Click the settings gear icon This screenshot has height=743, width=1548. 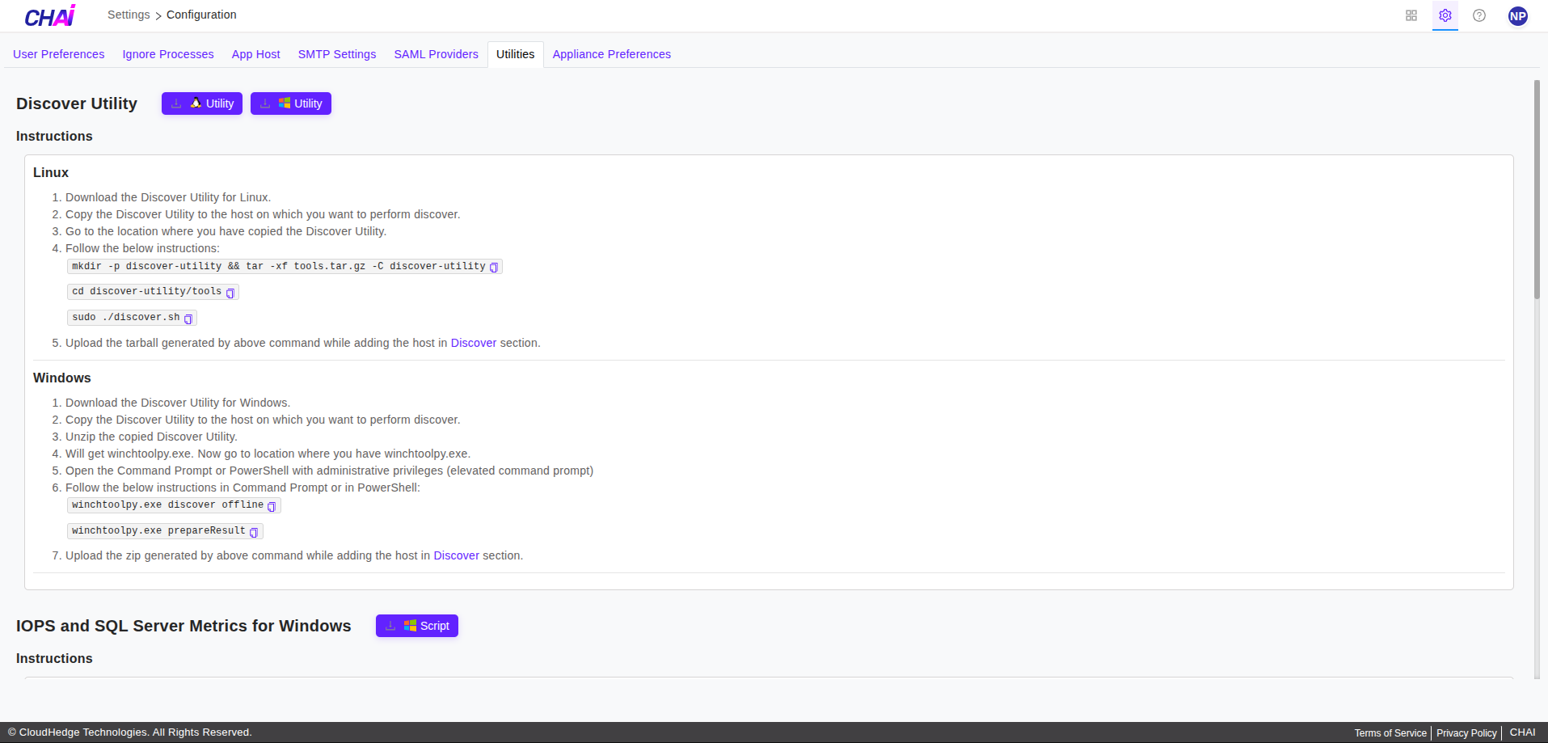click(x=1445, y=15)
